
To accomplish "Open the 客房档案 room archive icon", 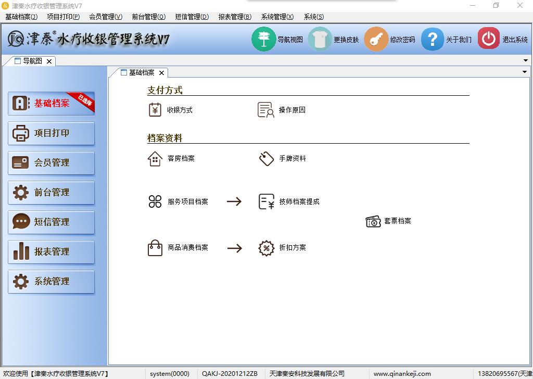I will coord(155,159).
